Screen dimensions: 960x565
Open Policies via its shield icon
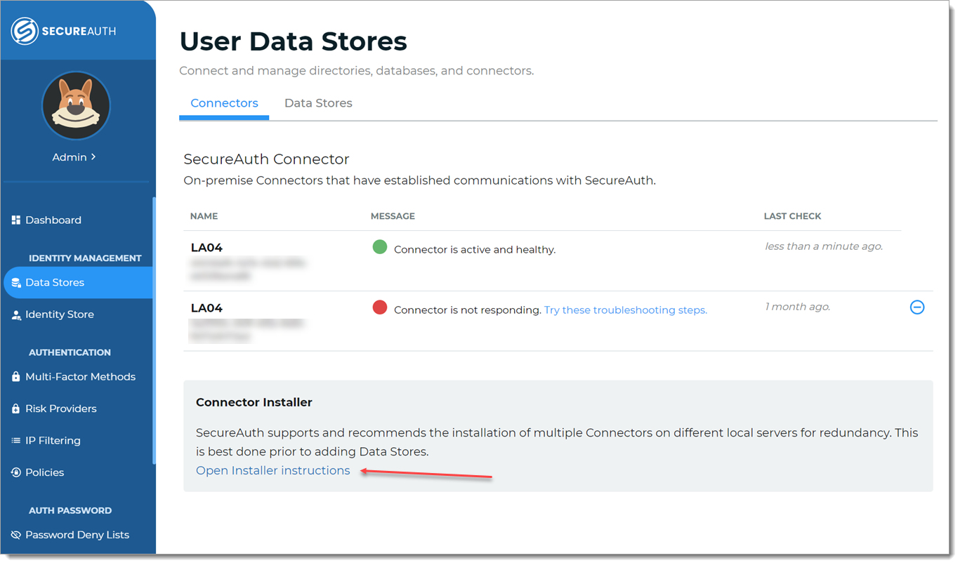15,472
